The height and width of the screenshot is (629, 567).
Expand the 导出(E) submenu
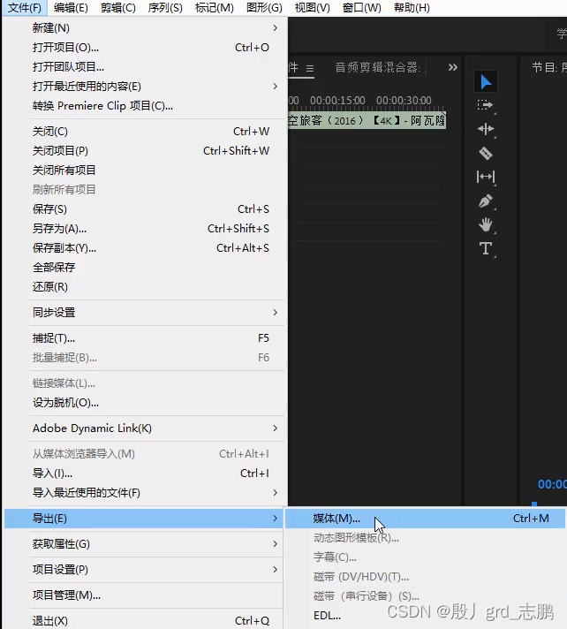point(144,519)
